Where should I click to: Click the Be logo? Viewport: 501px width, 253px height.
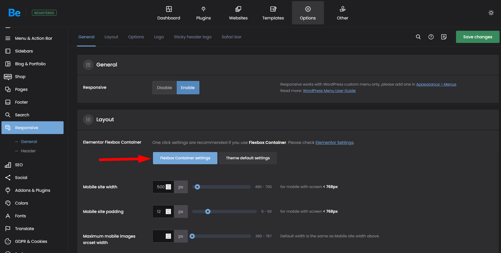[14, 13]
